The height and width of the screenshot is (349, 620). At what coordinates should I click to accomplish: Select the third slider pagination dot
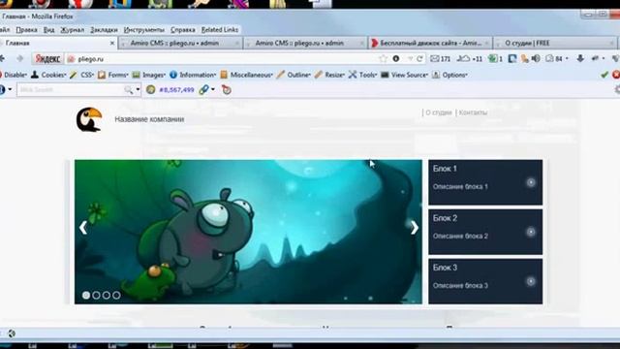pyautogui.click(x=107, y=295)
